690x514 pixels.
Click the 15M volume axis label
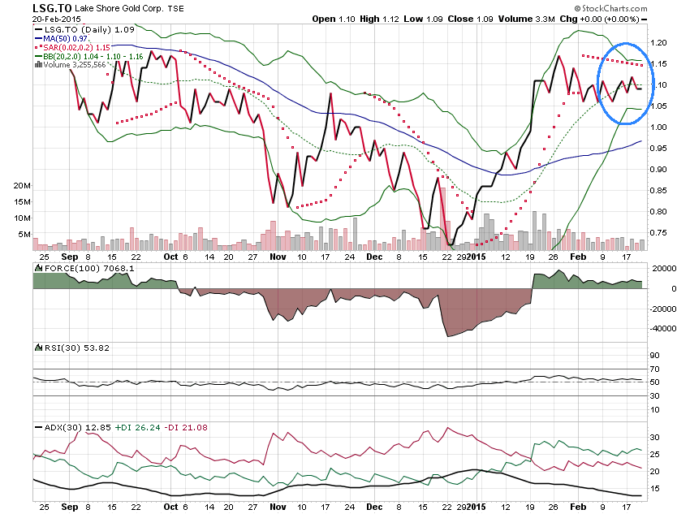[22, 202]
